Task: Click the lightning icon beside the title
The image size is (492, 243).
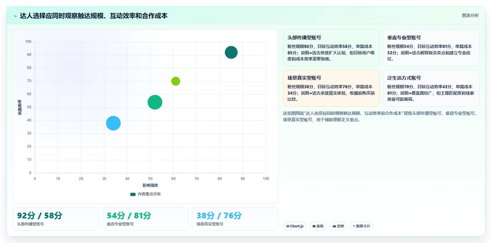Action: point(15,16)
